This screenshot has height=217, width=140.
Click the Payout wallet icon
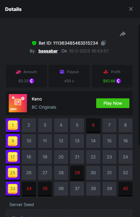coord(62,72)
